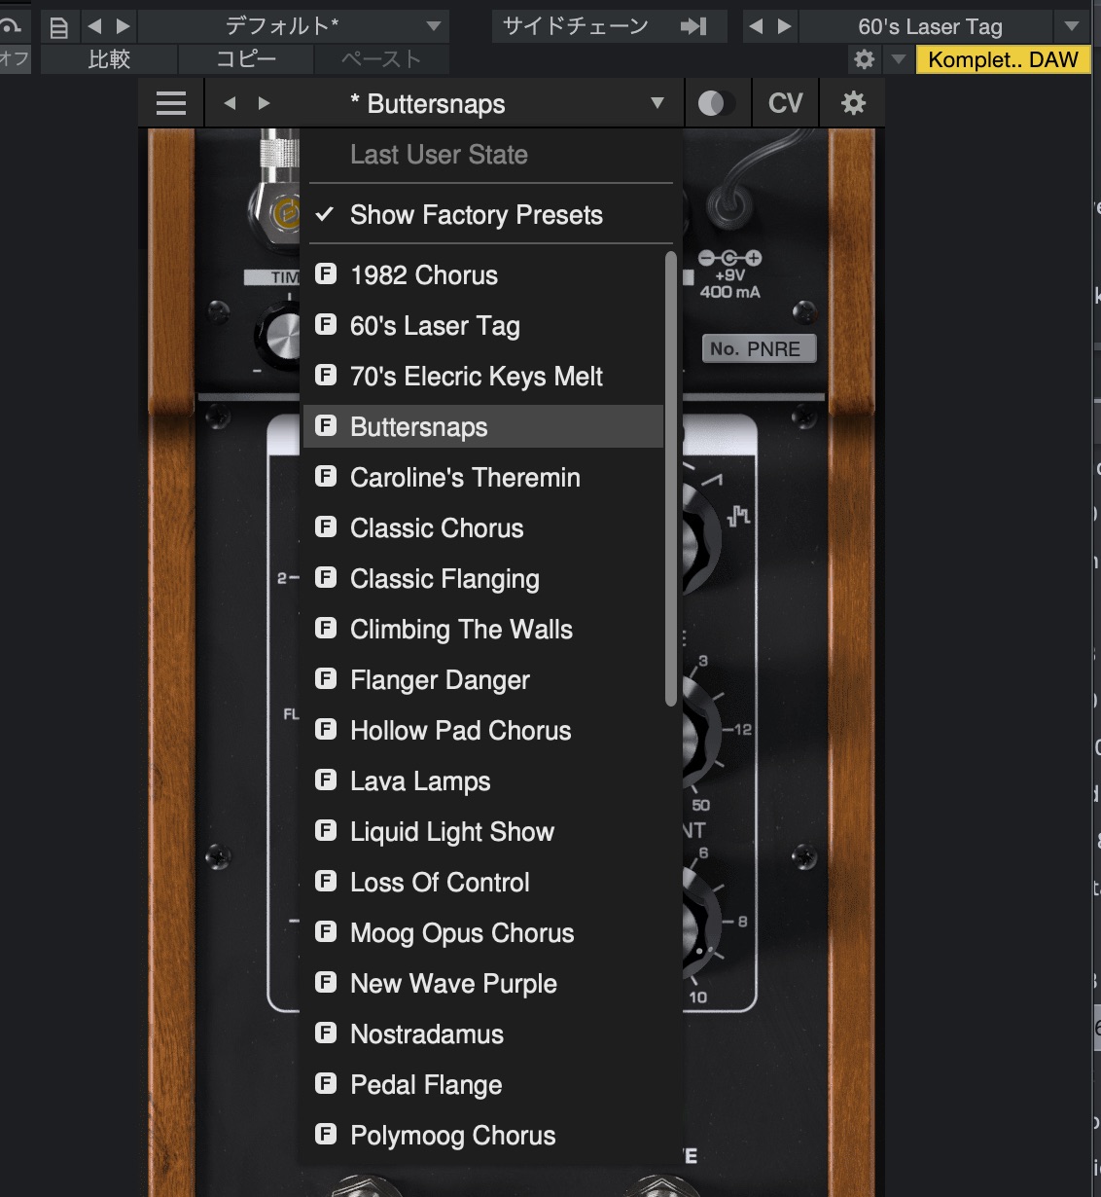Go to next plugin preset arrow
Viewport: 1101px width, 1197px height.
tap(265, 103)
